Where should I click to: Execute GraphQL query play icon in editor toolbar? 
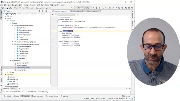(77, 14)
